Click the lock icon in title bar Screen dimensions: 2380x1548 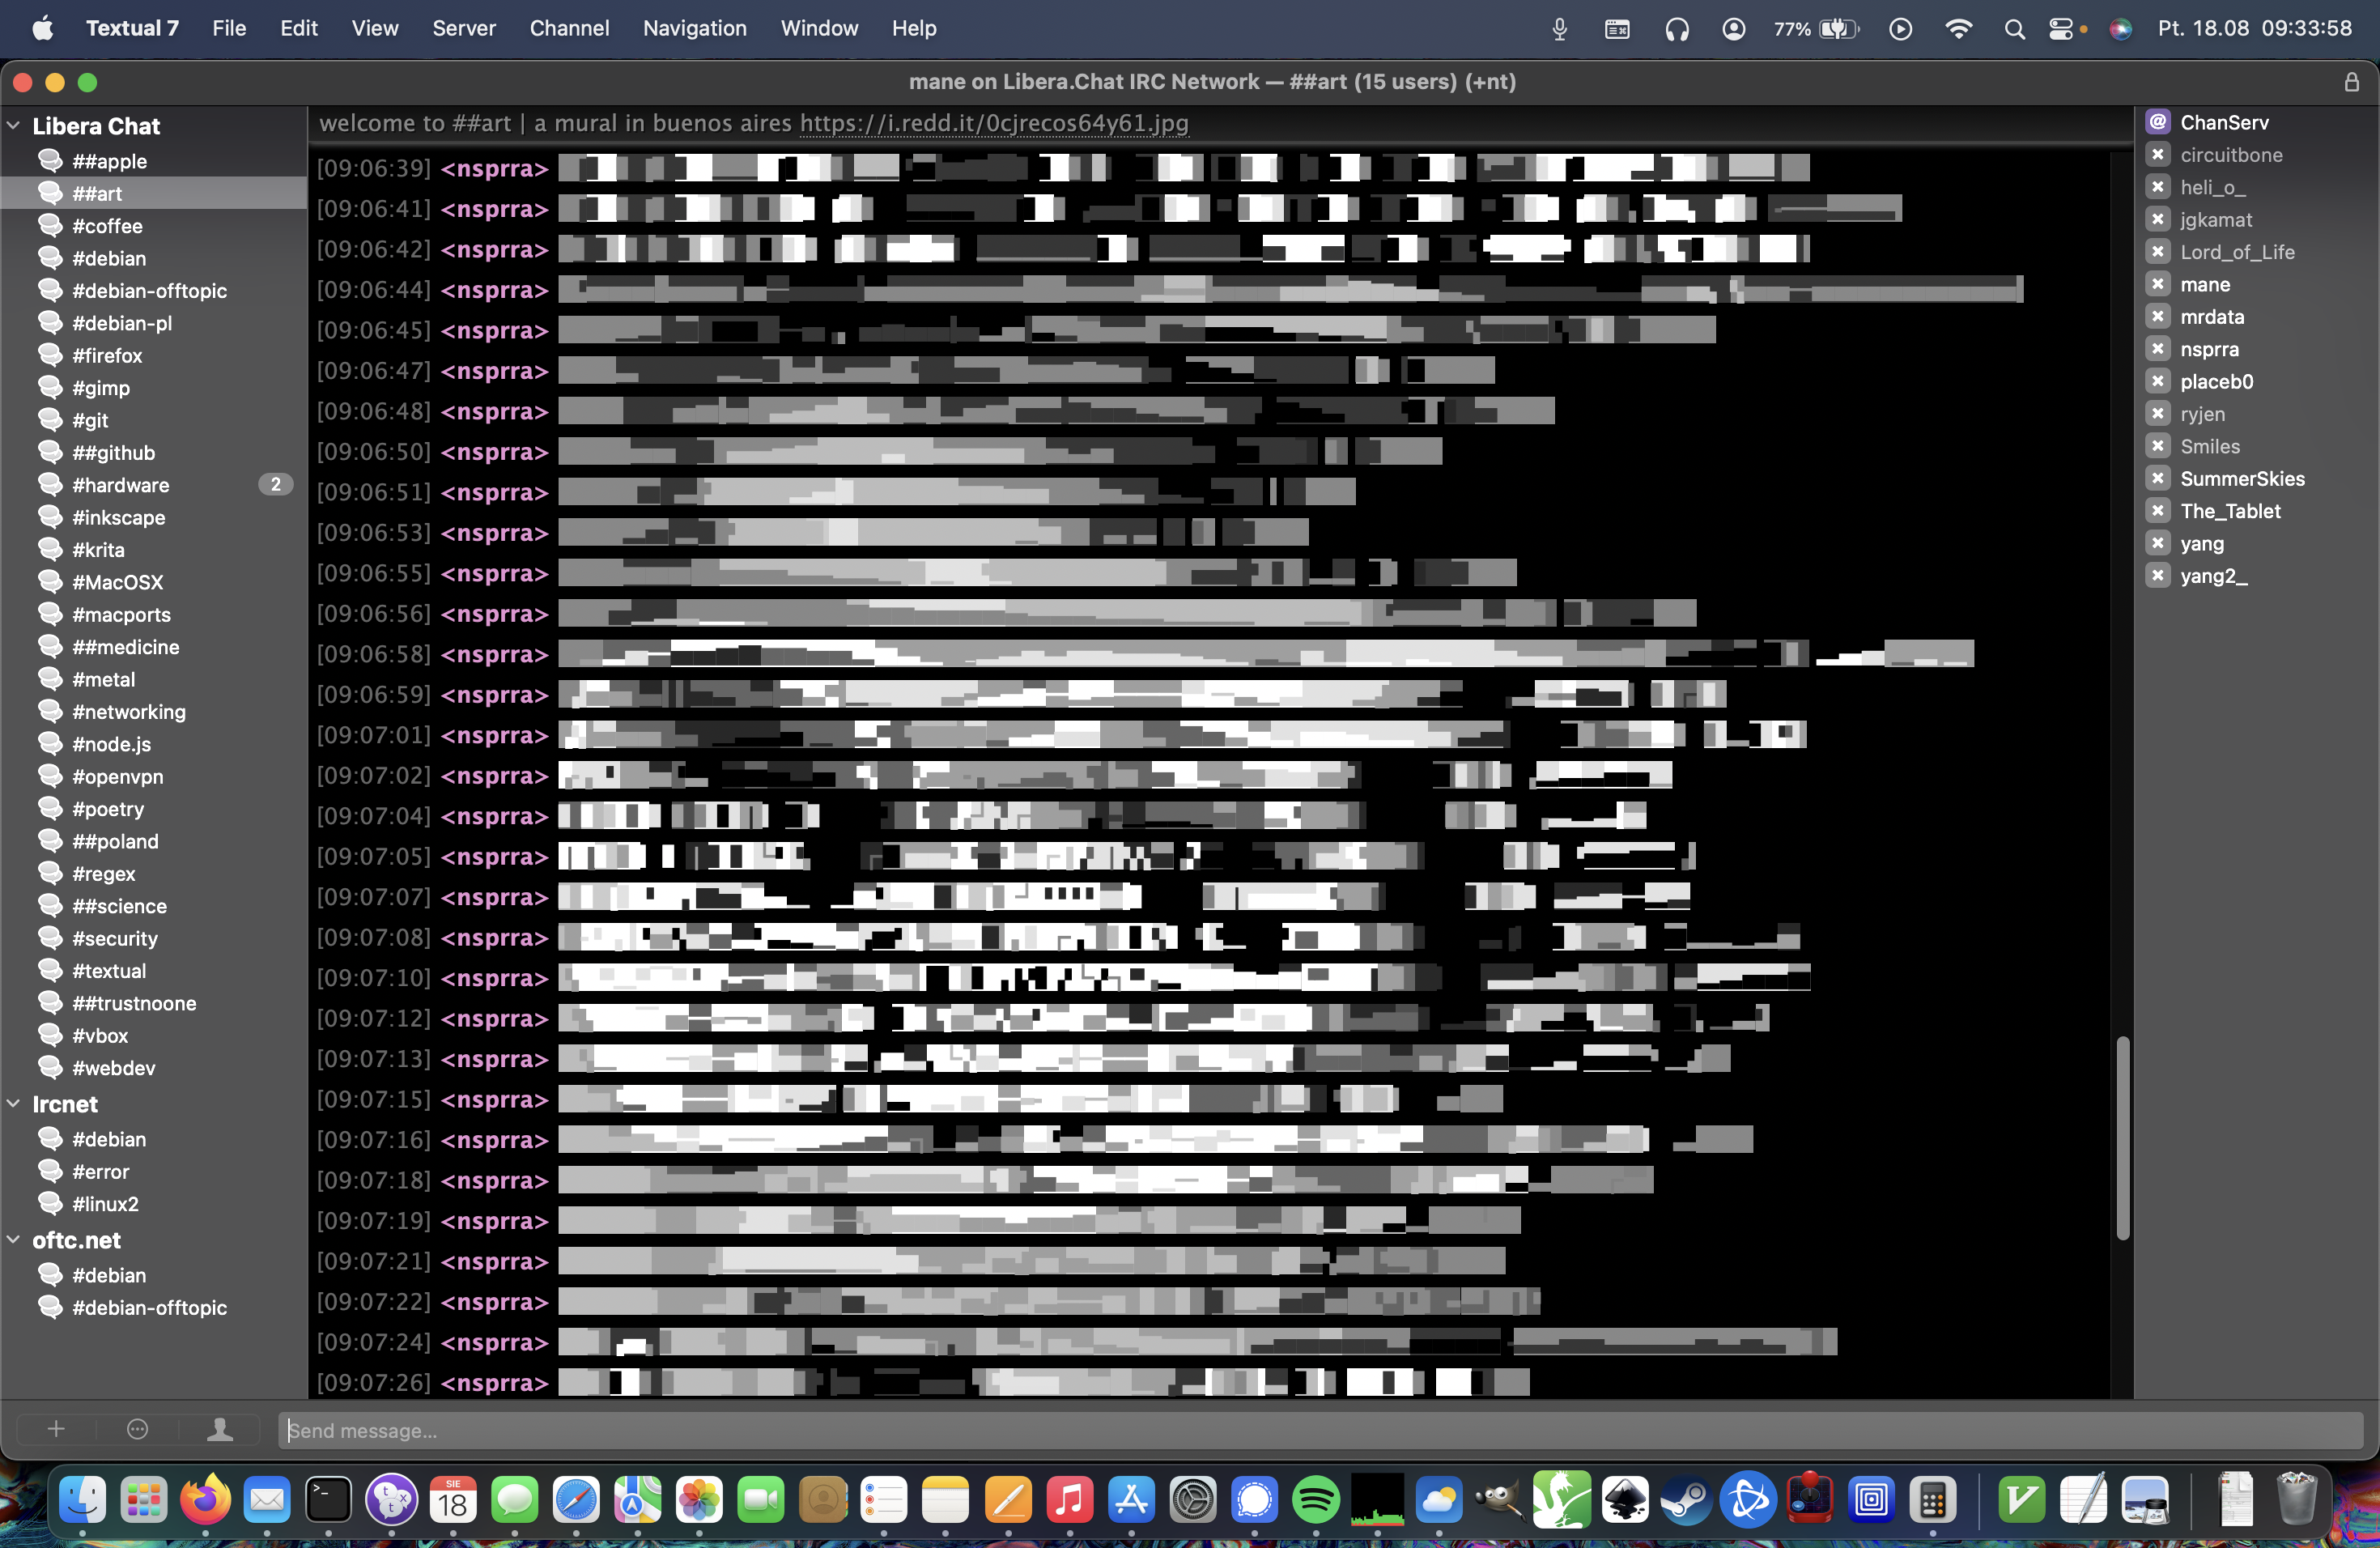(2352, 82)
